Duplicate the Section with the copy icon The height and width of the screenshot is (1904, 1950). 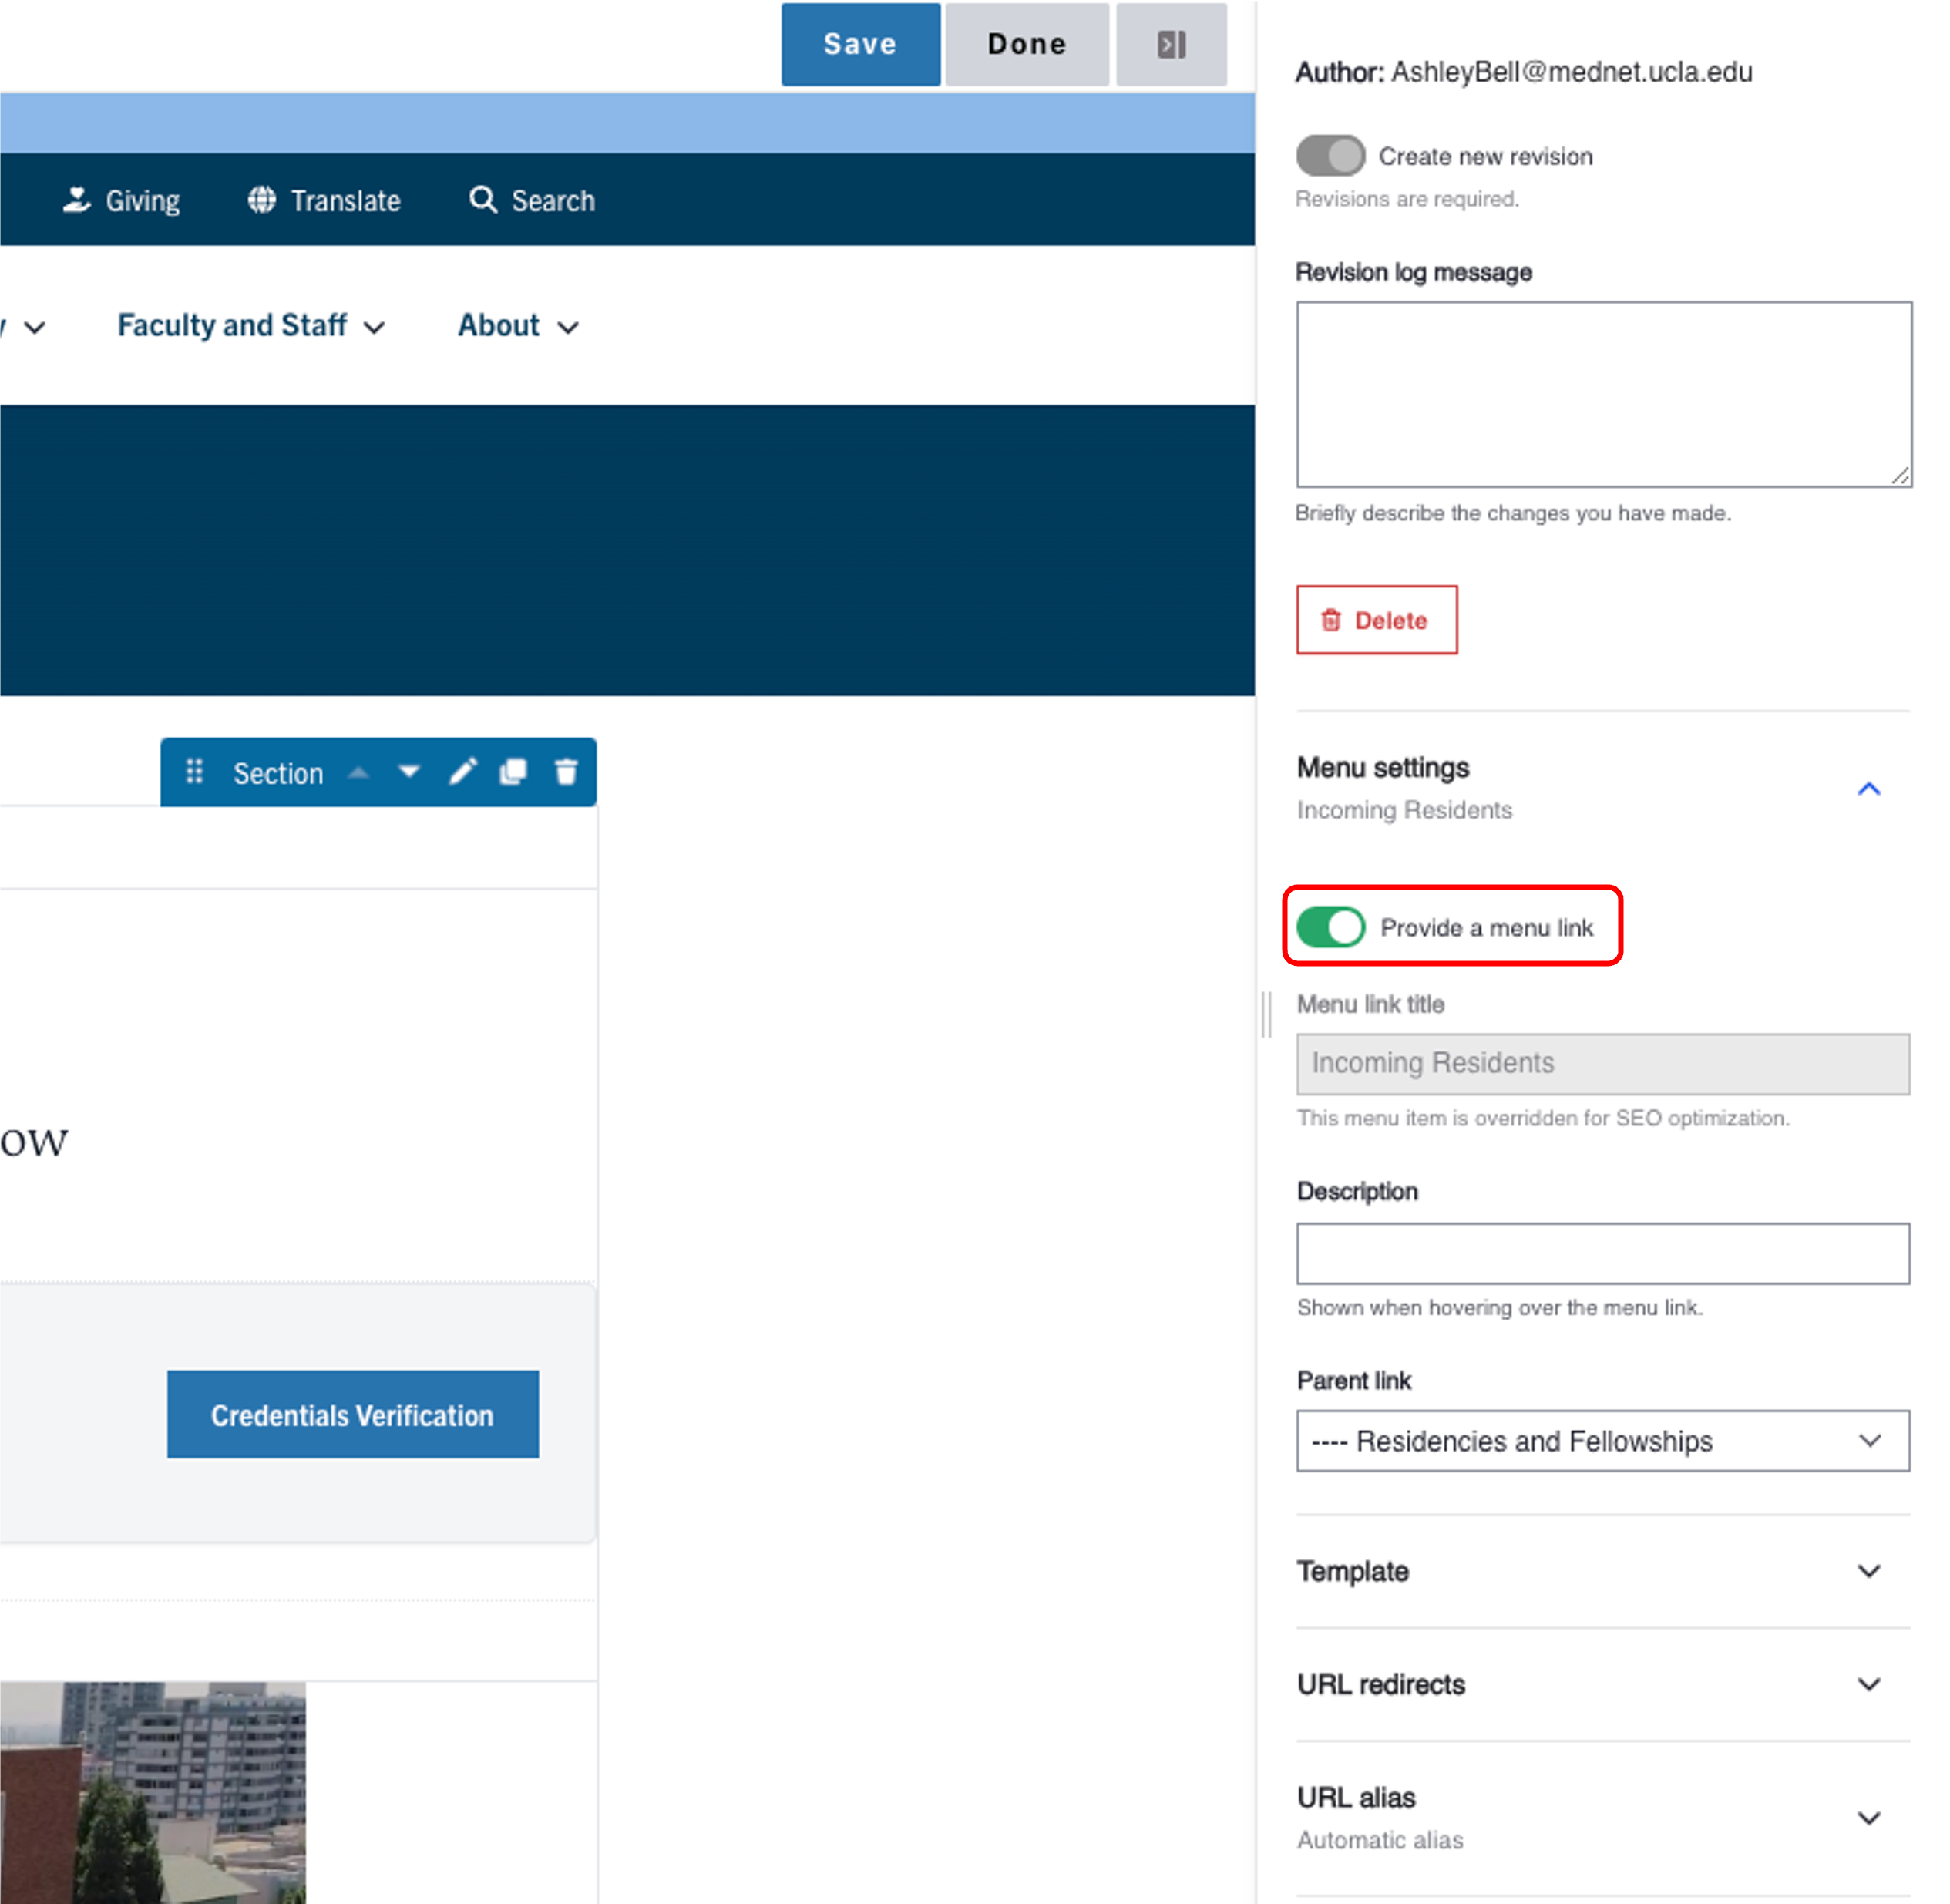point(513,772)
